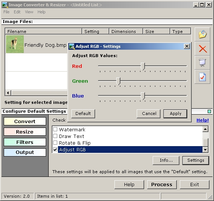Switch to the Filters tab

click(x=25, y=142)
